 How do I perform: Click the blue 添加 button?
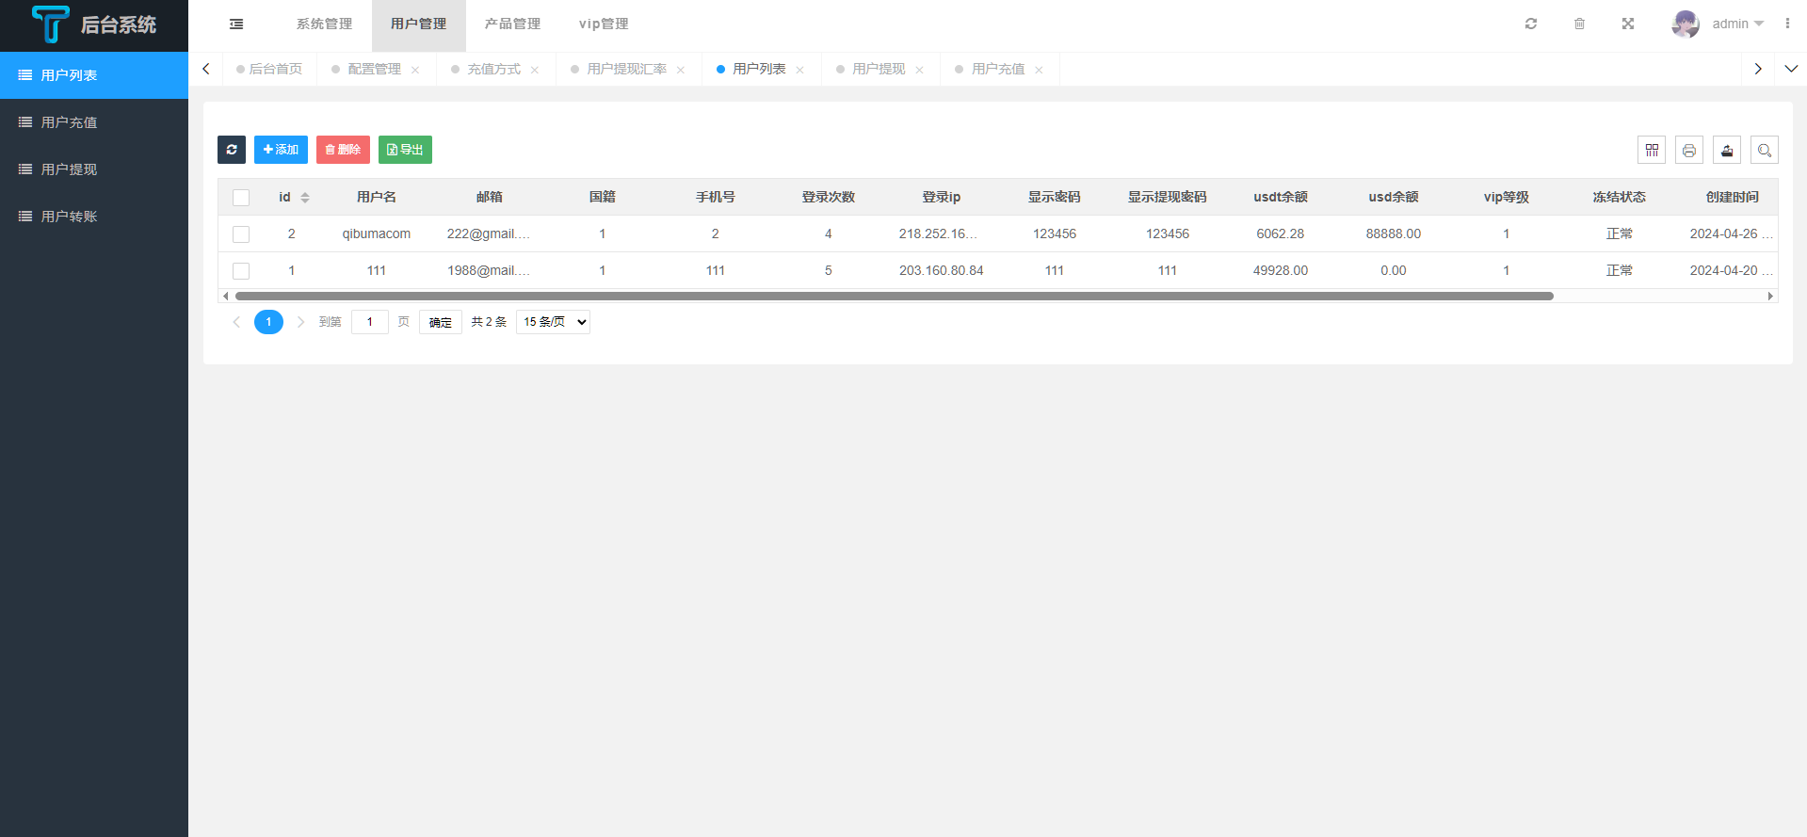point(281,150)
